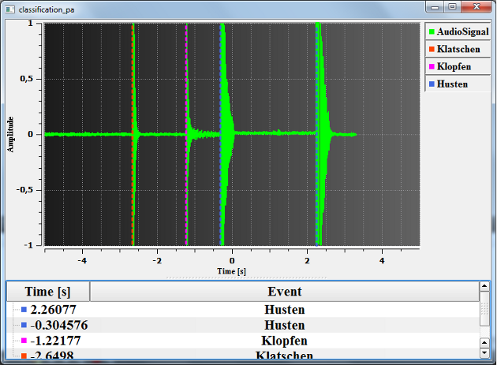Click the orange marker icon of row -2.6498
497x365 pixels.
24,356
